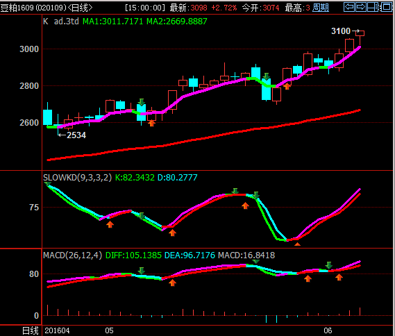This screenshot has width=395, height=336.
Task: Click the D:80.2777 value
Action: [x=177, y=178]
